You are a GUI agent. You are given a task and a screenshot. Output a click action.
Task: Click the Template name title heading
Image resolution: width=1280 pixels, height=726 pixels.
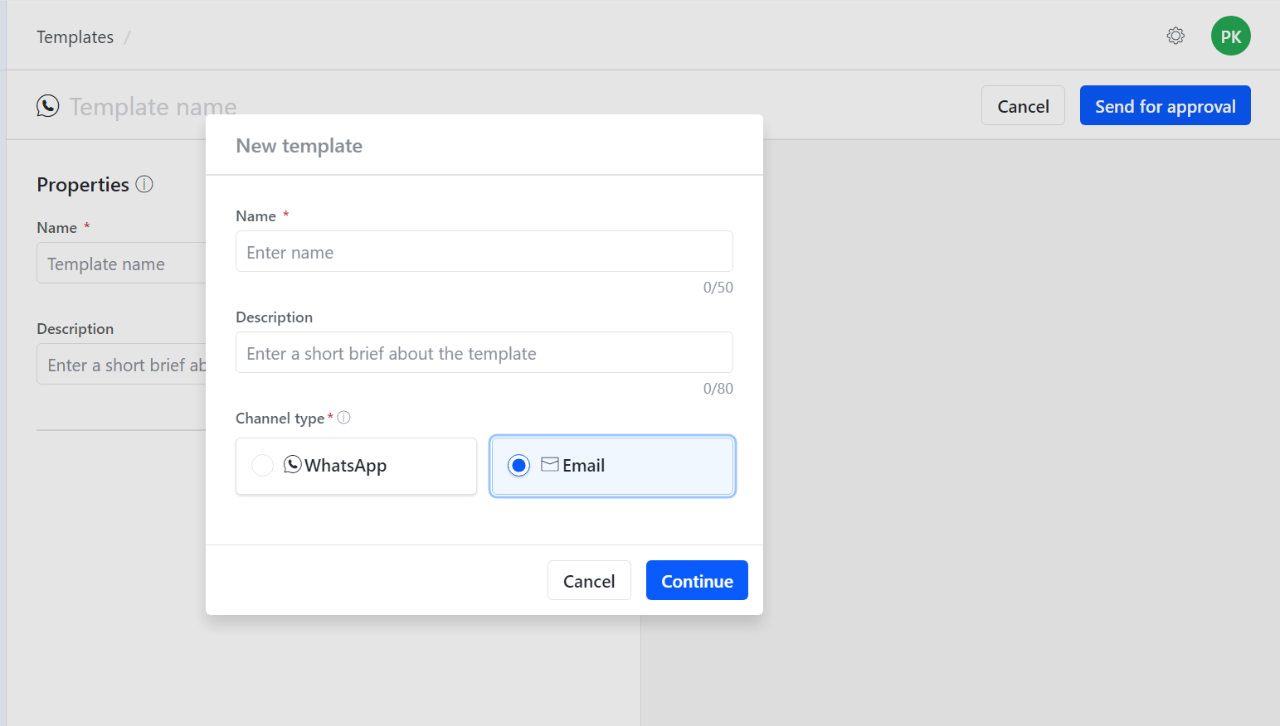point(153,106)
